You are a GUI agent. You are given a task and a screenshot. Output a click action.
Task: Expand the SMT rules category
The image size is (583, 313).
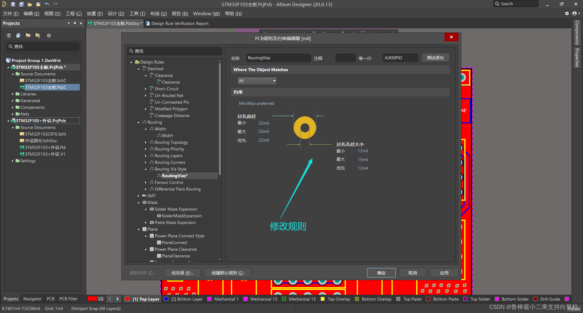coord(138,196)
